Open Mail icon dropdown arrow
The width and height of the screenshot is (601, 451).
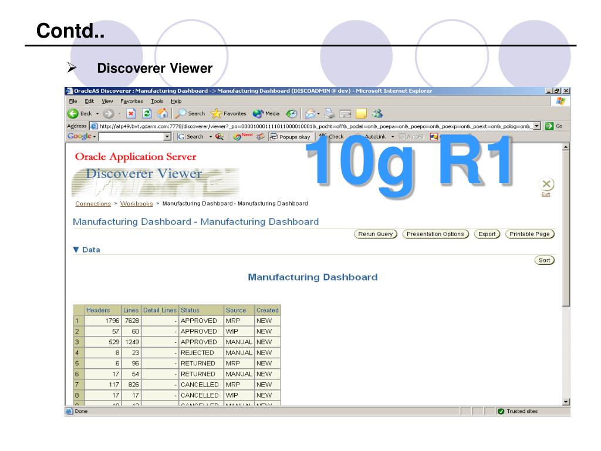pos(319,114)
